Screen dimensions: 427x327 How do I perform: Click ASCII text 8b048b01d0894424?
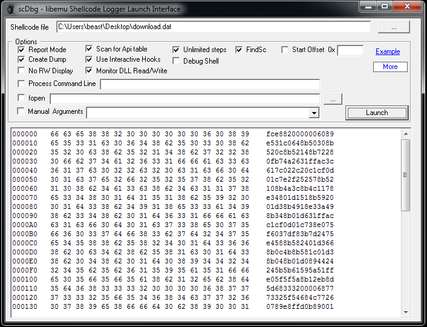300,261
